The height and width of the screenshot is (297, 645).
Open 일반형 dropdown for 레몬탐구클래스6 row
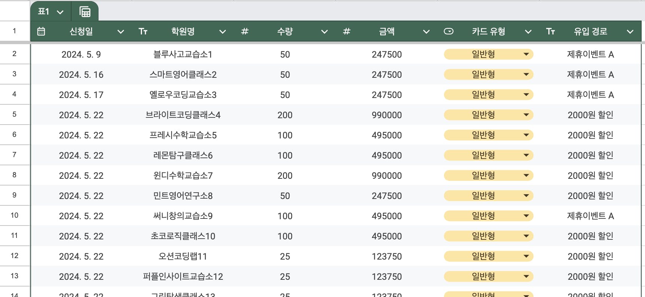pyautogui.click(x=526, y=155)
